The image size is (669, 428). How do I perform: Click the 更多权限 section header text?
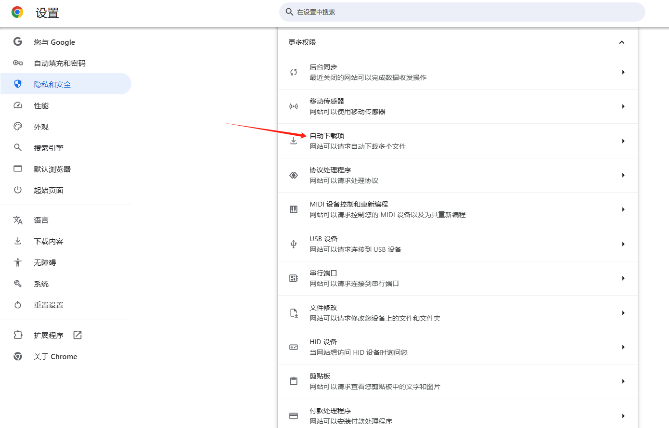302,42
